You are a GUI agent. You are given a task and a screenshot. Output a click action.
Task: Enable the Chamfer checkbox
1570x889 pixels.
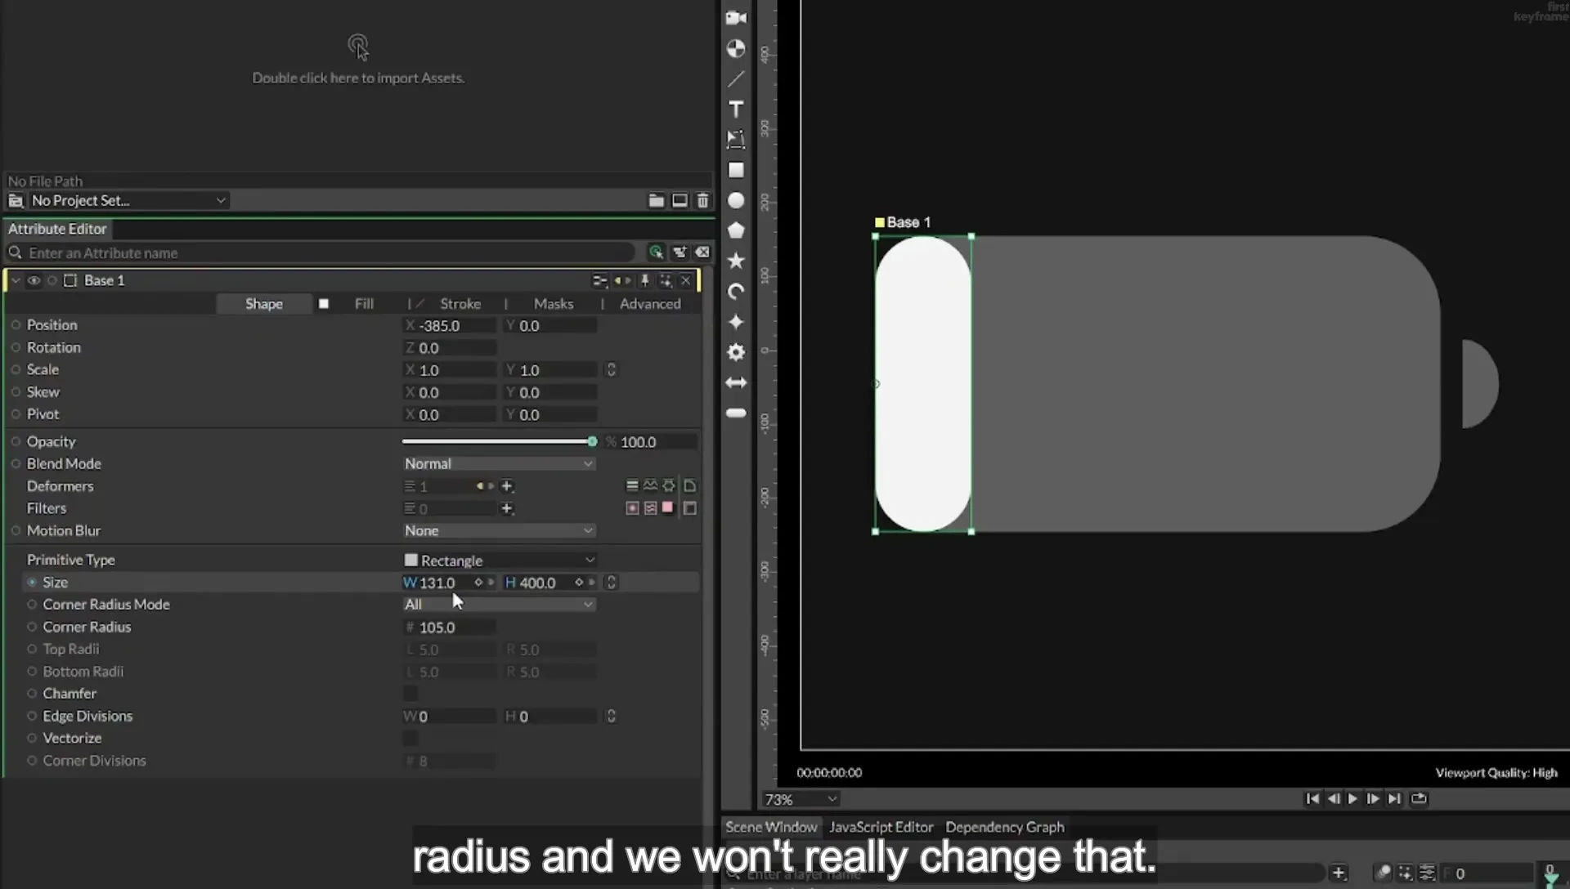410,694
